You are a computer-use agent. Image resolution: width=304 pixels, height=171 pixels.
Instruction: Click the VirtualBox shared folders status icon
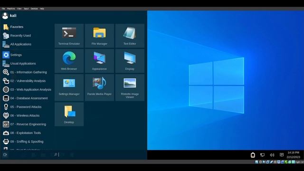275,162
